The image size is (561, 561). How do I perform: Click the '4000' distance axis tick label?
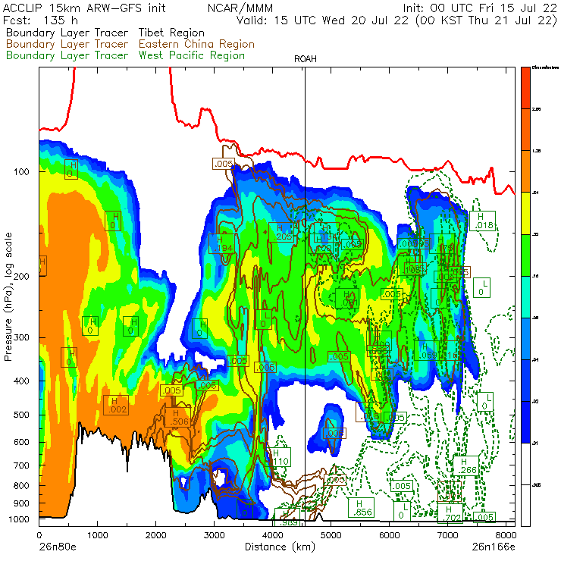tap(273, 535)
